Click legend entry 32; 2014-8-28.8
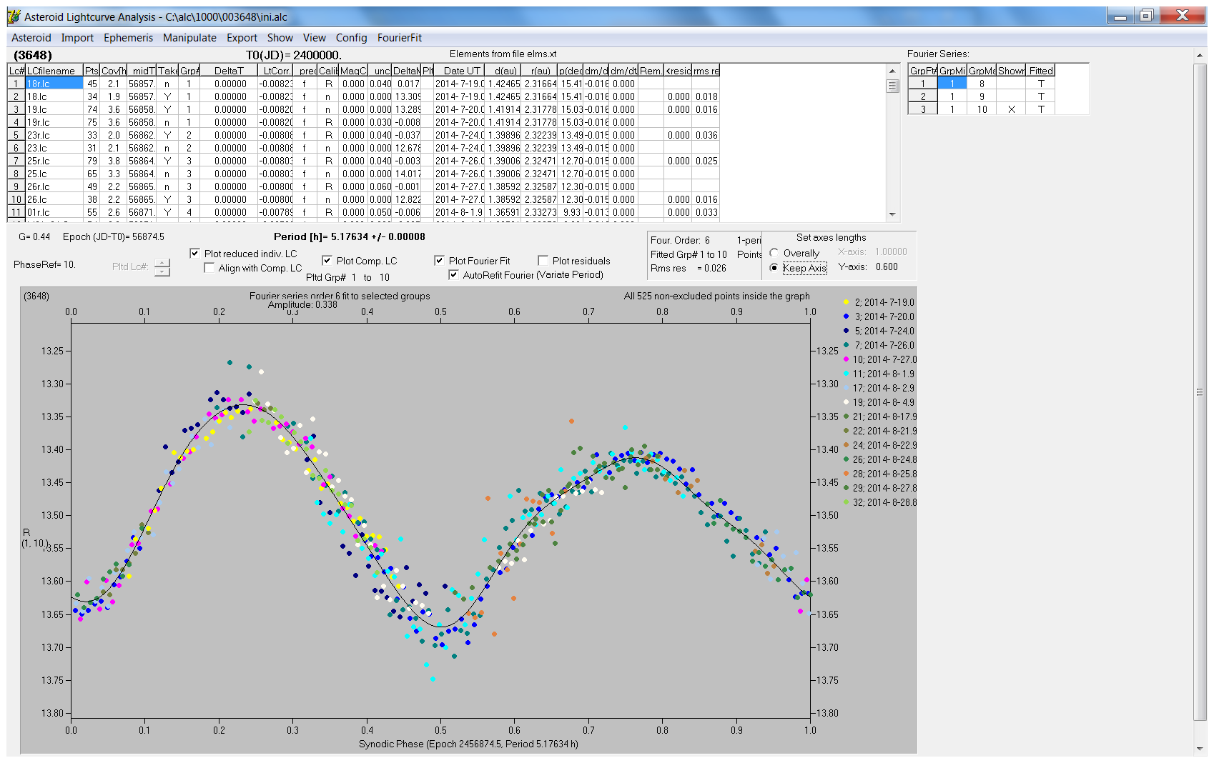Image resolution: width=1214 pixels, height=763 pixels. 879,502
